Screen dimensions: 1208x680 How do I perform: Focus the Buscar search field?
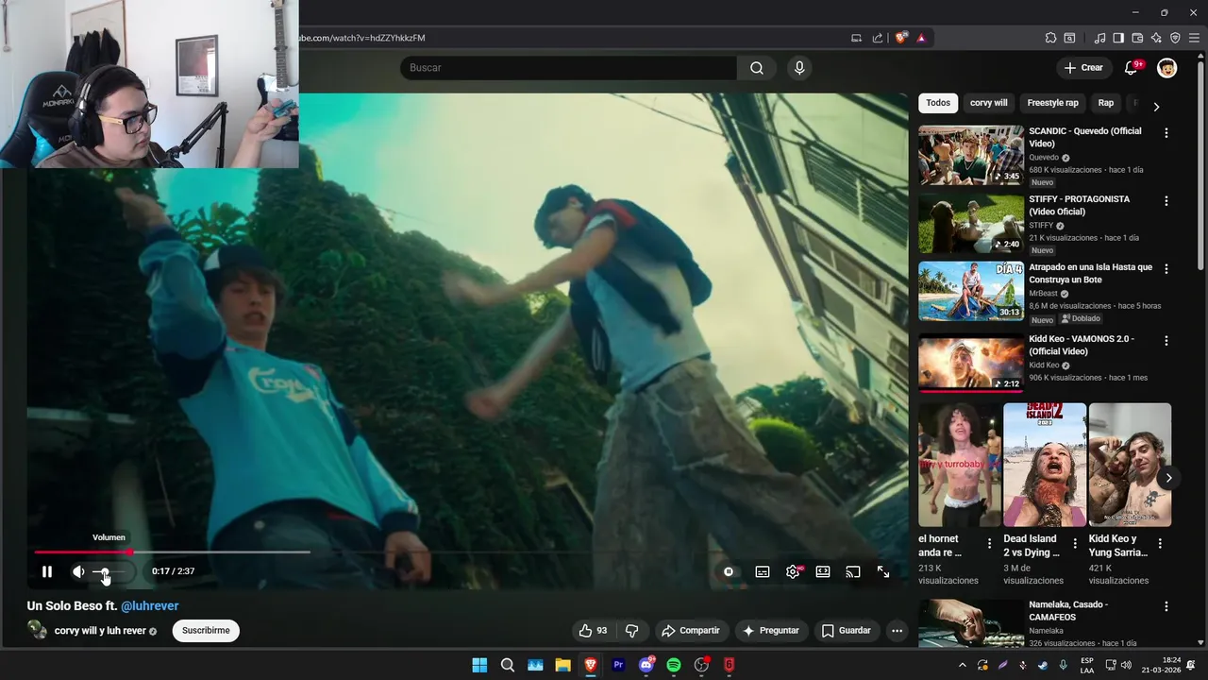point(568,68)
